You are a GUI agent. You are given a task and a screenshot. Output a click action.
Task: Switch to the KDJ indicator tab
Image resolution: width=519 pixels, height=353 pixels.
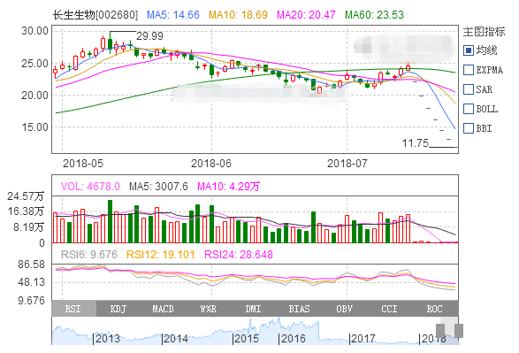(118, 309)
